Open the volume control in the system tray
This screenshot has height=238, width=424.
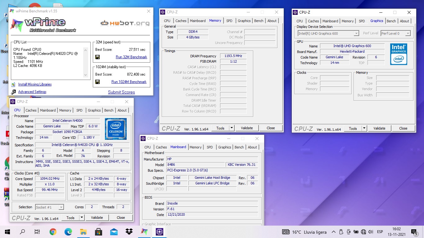point(371,232)
